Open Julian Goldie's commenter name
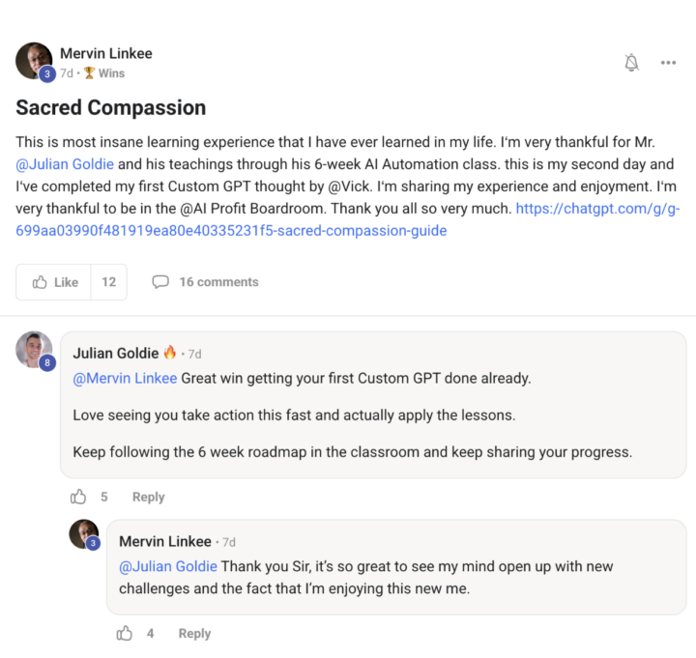This screenshot has height=658, width=696. click(116, 353)
